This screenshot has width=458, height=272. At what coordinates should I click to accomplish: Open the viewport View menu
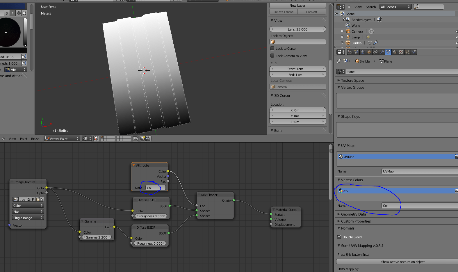tap(12, 139)
